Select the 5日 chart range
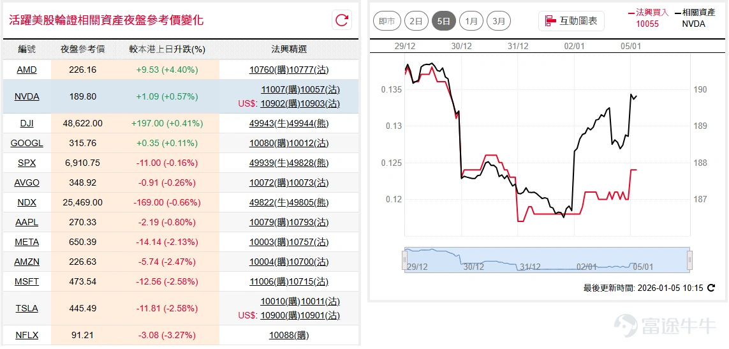The width and height of the screenshot is (729, 349). 443,21
